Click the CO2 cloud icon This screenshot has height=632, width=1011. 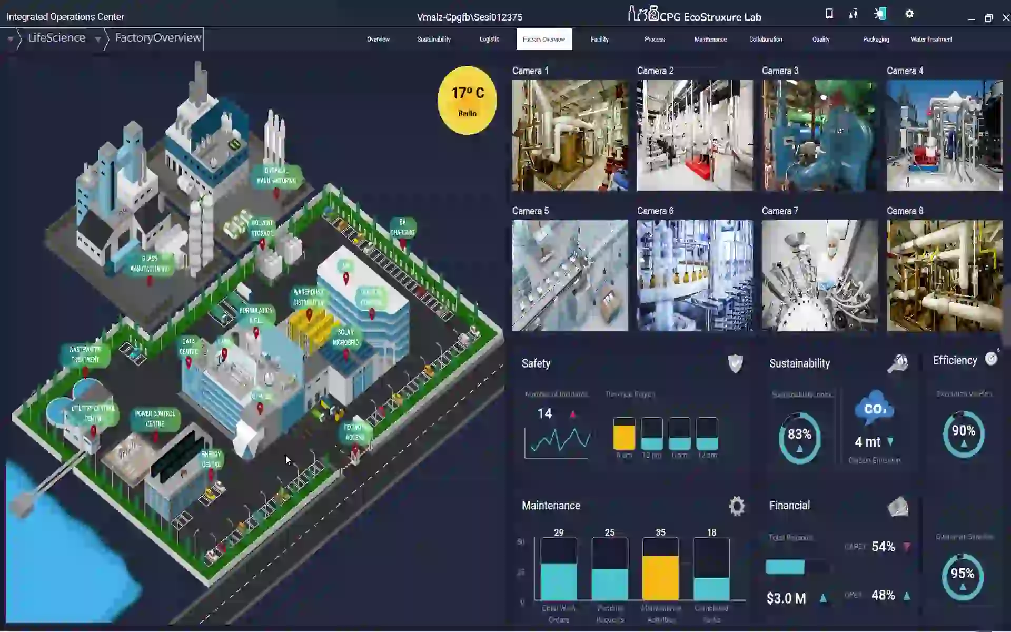pos(875,408)
